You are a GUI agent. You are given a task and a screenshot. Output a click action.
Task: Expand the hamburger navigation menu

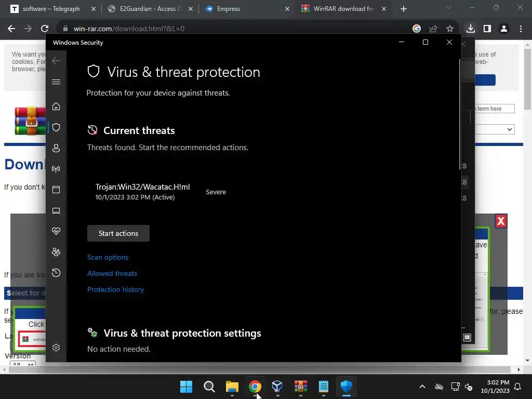click(56, 82)
